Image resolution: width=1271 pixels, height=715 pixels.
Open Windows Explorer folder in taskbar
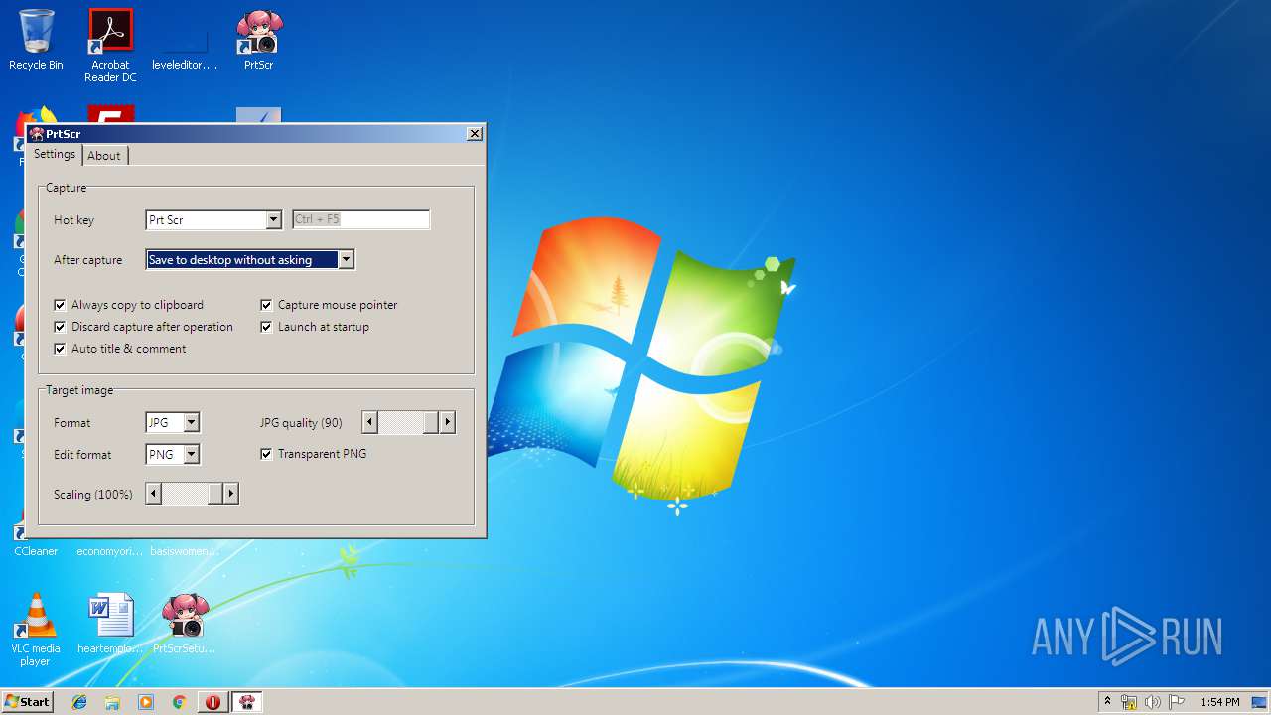click(112, 702)
